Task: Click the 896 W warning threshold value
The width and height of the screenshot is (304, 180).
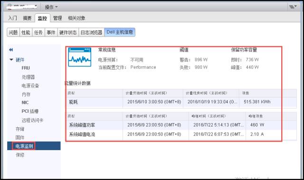Action: [x=201, y=60]
